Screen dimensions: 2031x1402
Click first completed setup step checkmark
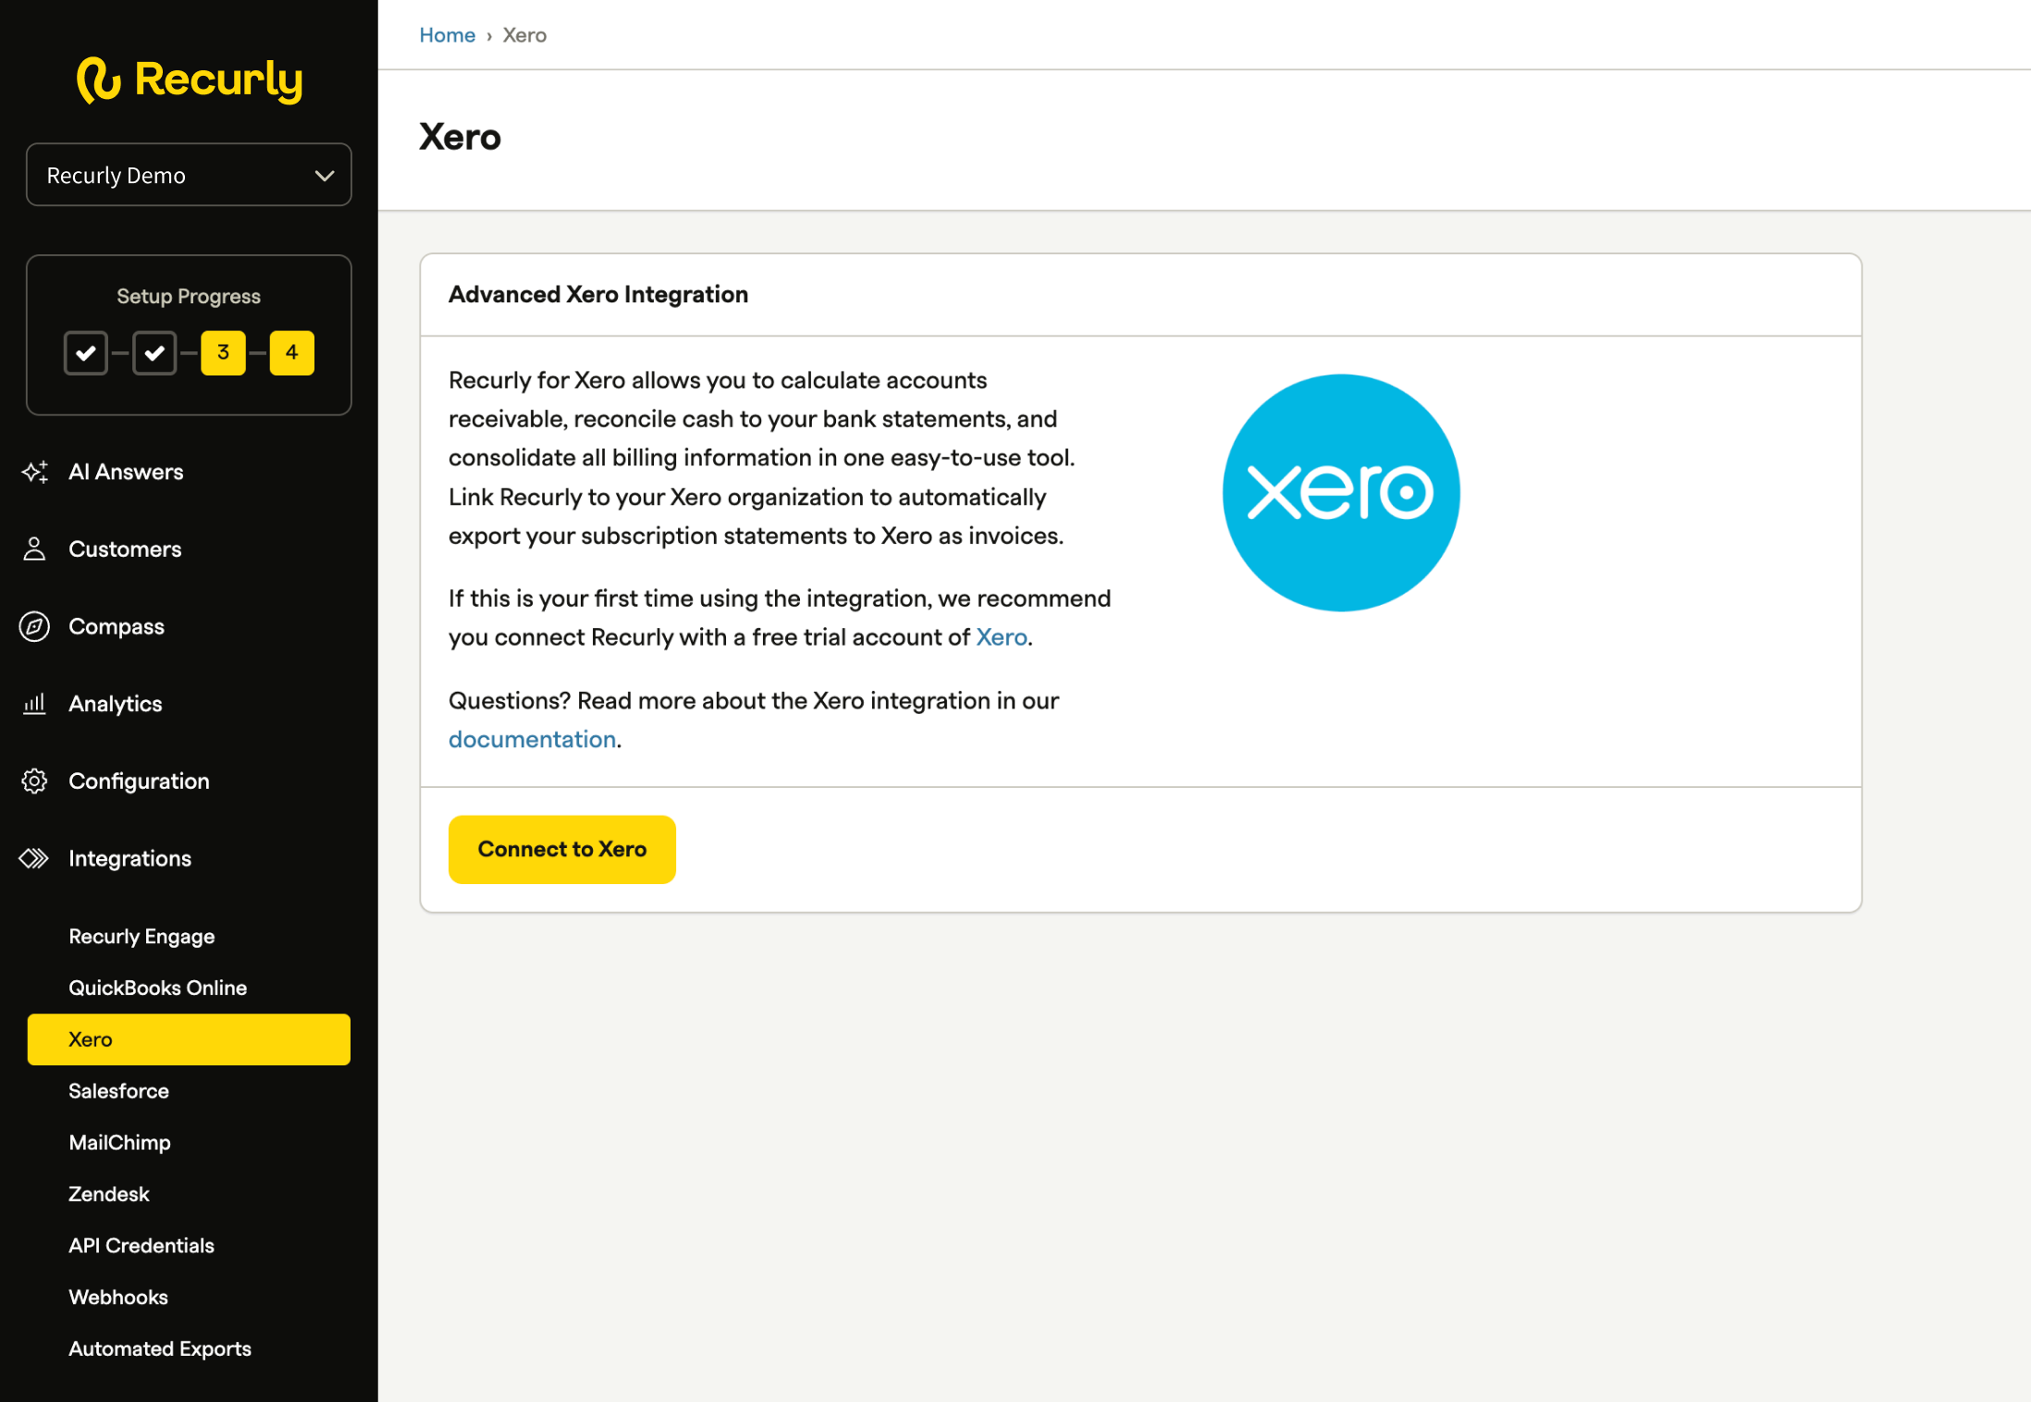click(86, 353)
